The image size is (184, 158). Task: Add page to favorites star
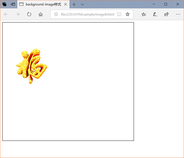point(128,14)
